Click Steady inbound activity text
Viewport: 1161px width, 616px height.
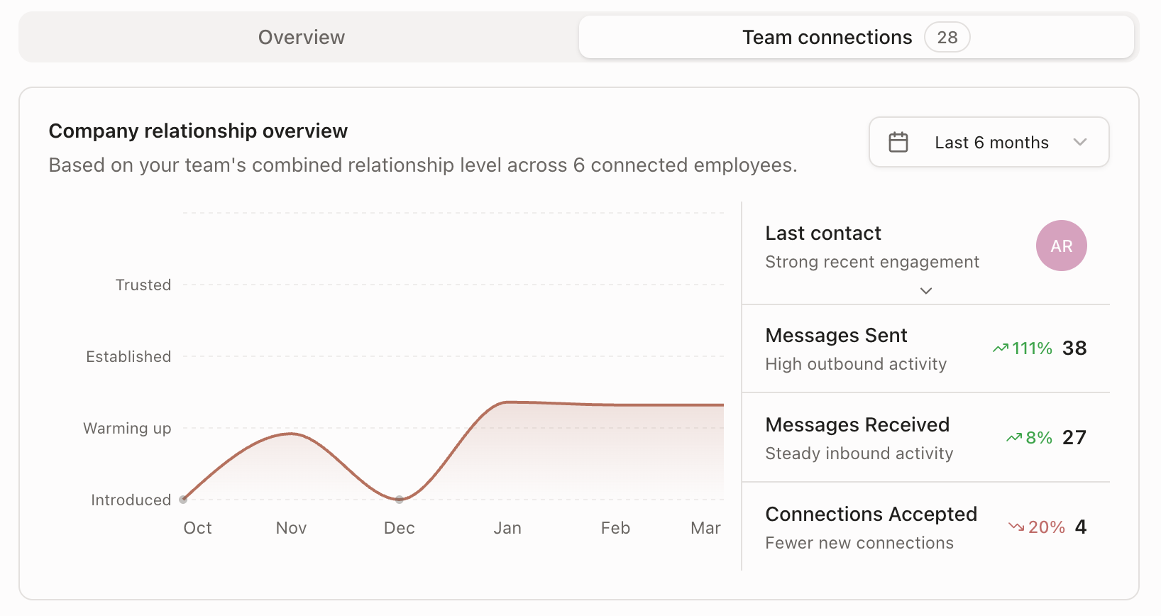point(859,453)
